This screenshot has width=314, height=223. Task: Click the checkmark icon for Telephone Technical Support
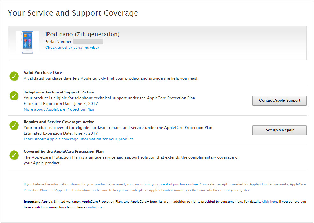(x=14, y=96)
